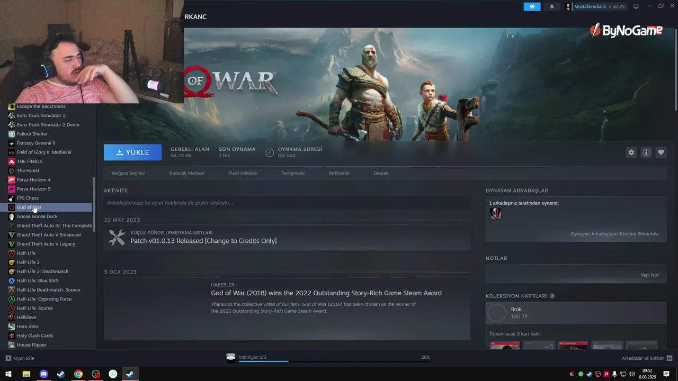Select Grand Theft Auto IV: The Complete

coord(54,225)
